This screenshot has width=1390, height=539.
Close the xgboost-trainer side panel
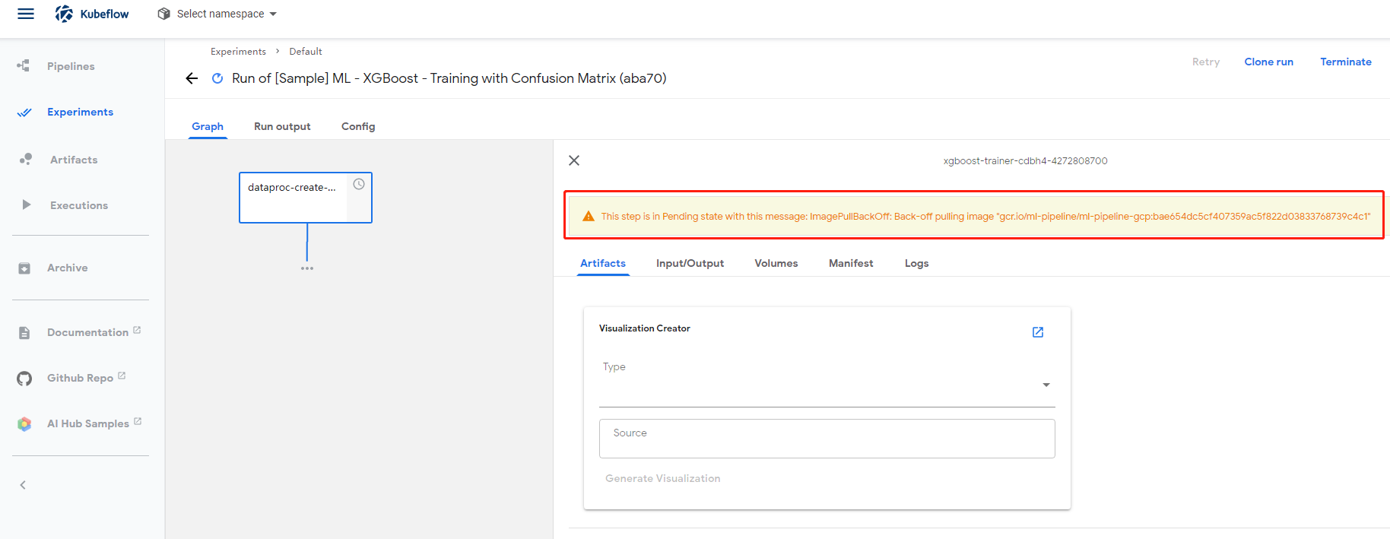tap(574, 160)
